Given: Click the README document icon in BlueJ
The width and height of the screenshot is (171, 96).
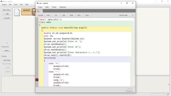Looking at the screenshot, I should click(17, 12).
